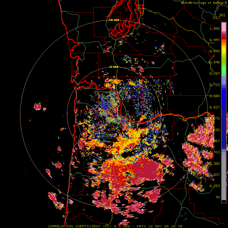Select the 0.840 legend value

pyautogui.click(x=215, y=62)
